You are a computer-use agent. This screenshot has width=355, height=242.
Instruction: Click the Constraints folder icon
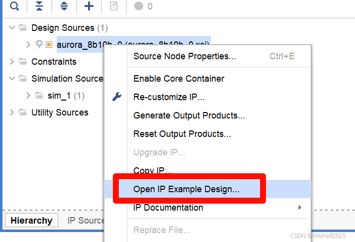pyautogui.click(x=23, y=61)
